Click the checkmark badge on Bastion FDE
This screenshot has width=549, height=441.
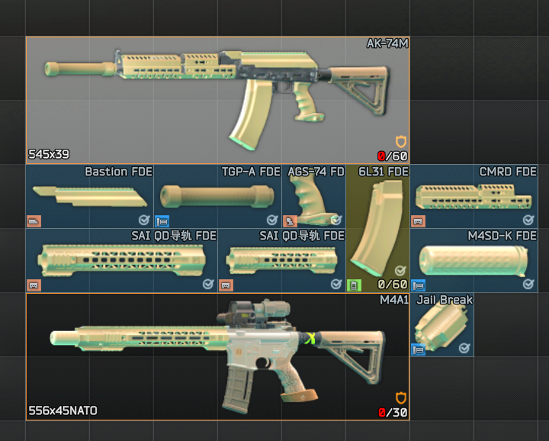point(144,220)
